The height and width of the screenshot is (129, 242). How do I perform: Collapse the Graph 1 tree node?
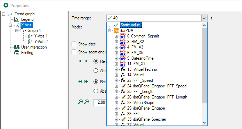(17, 31)
